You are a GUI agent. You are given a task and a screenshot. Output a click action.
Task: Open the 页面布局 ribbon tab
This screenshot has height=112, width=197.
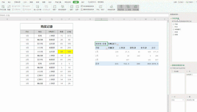[17, 2]
